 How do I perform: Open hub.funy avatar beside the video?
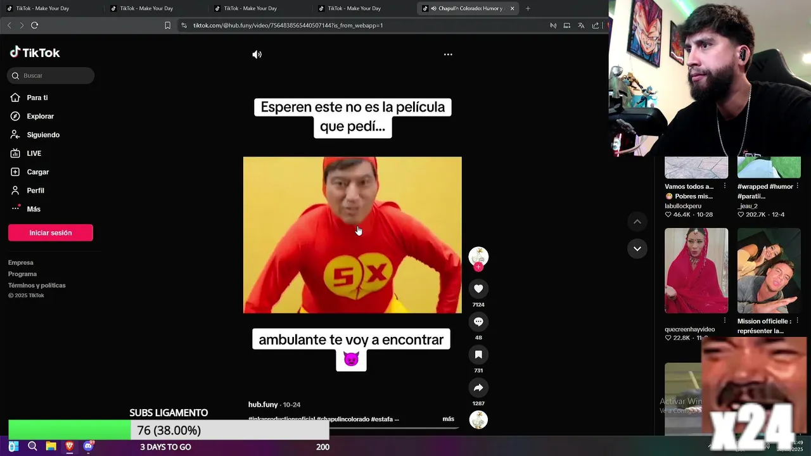tap(478, 256)
